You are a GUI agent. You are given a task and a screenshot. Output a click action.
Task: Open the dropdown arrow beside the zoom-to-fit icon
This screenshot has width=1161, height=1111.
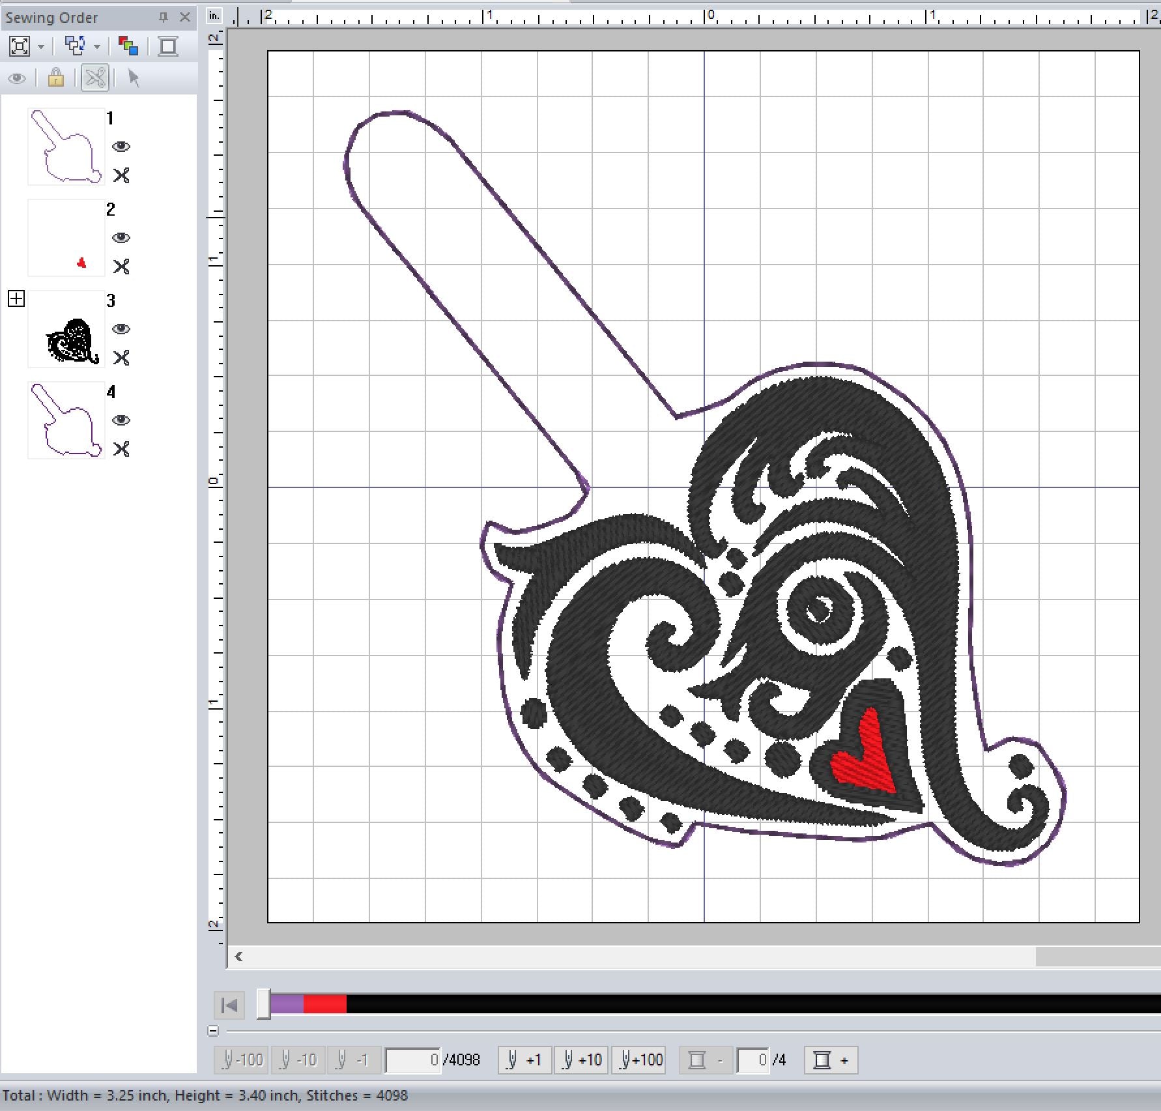coord(41,47)
